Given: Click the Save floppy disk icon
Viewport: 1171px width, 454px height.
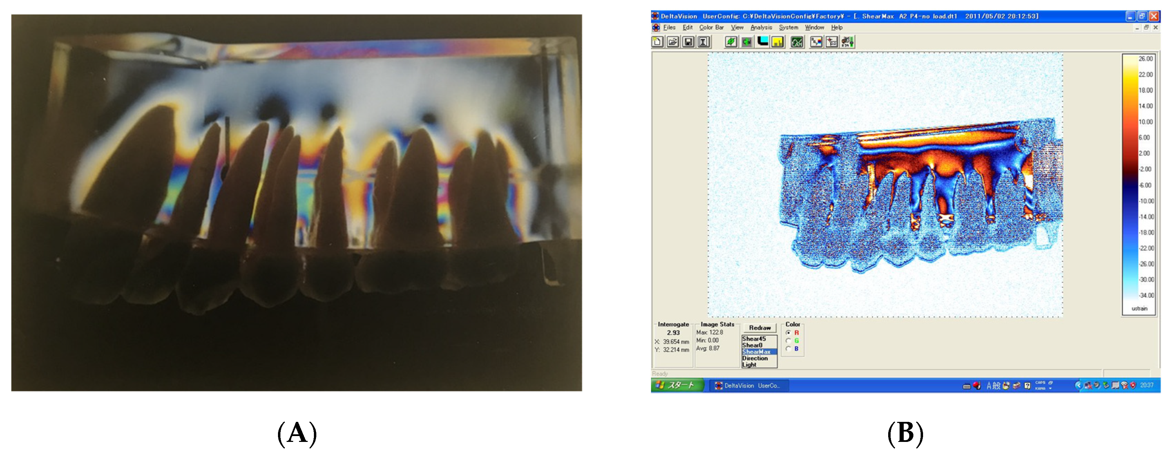Looking at the screenshot, I should [688, 42].
